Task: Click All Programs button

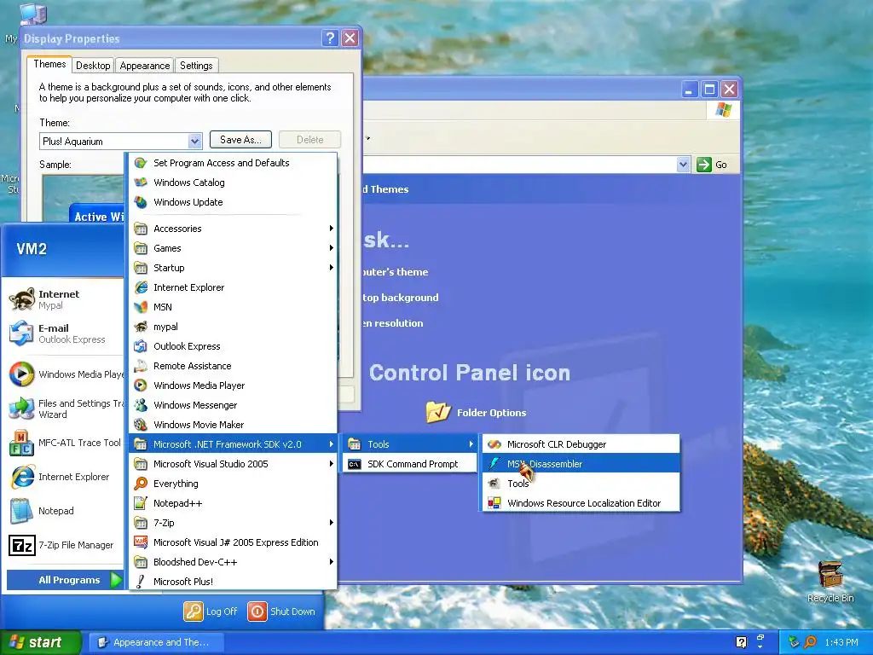Action: click(65, 580)
